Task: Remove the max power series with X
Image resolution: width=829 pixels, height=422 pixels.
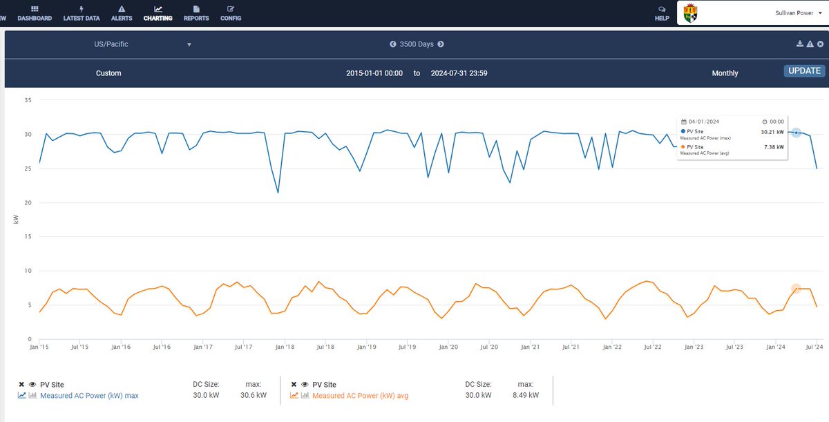Action: (21, 385)
